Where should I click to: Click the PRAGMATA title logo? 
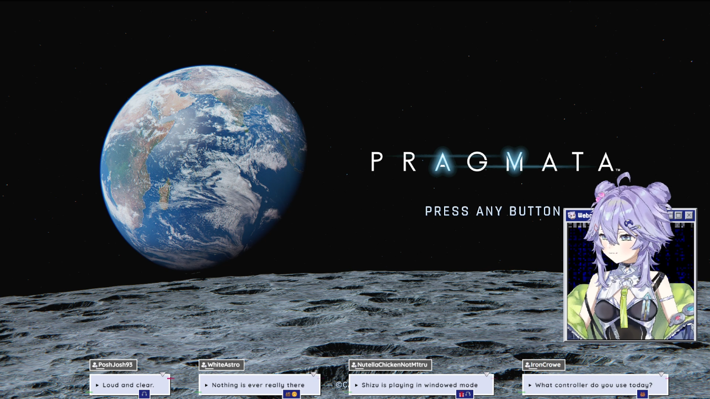(x=495, y=162)
